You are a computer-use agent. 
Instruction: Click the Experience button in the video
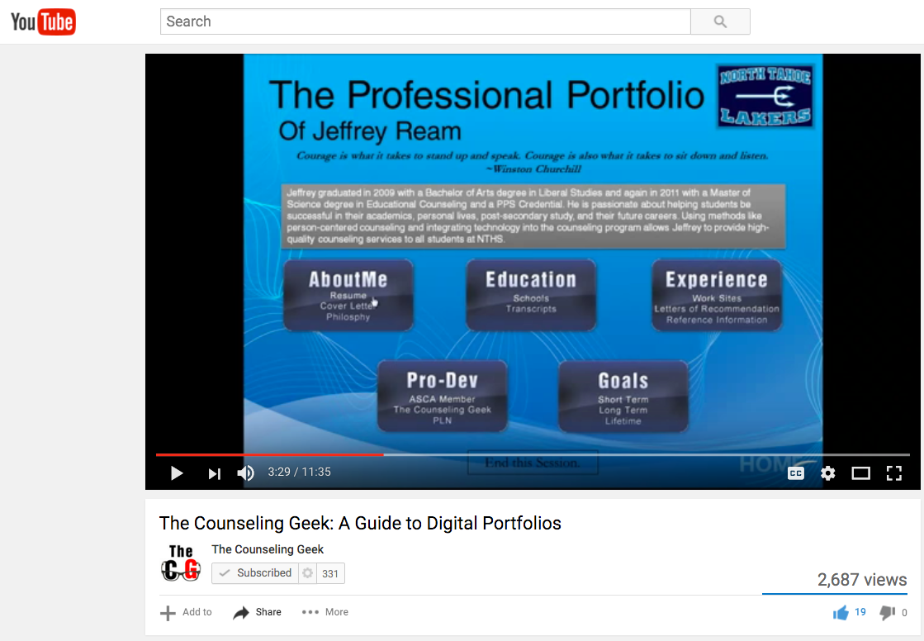(x=717, y=295)
